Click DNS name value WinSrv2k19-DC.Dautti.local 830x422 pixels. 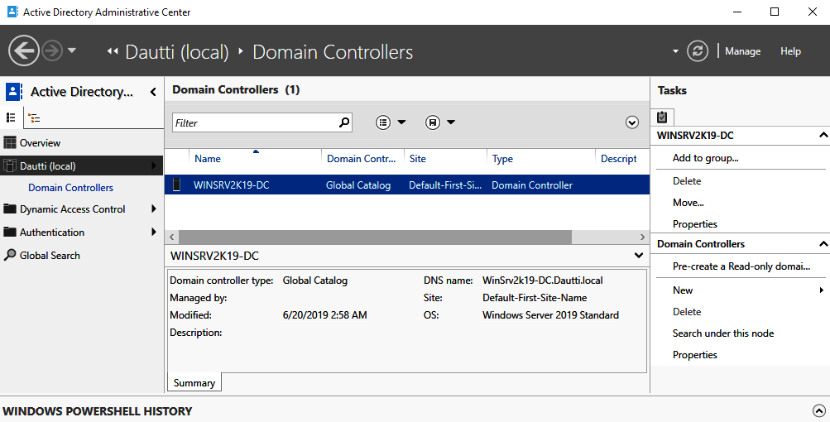tap(543, 281)
